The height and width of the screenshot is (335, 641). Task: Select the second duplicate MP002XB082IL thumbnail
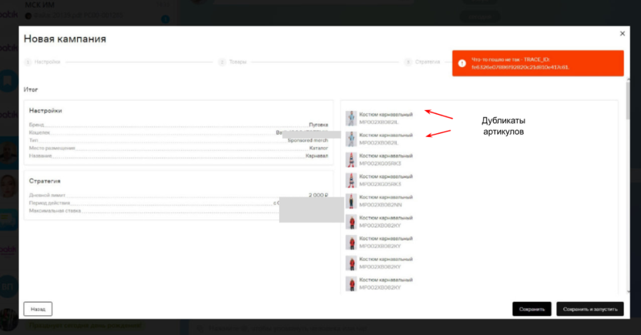pos(351,139)
